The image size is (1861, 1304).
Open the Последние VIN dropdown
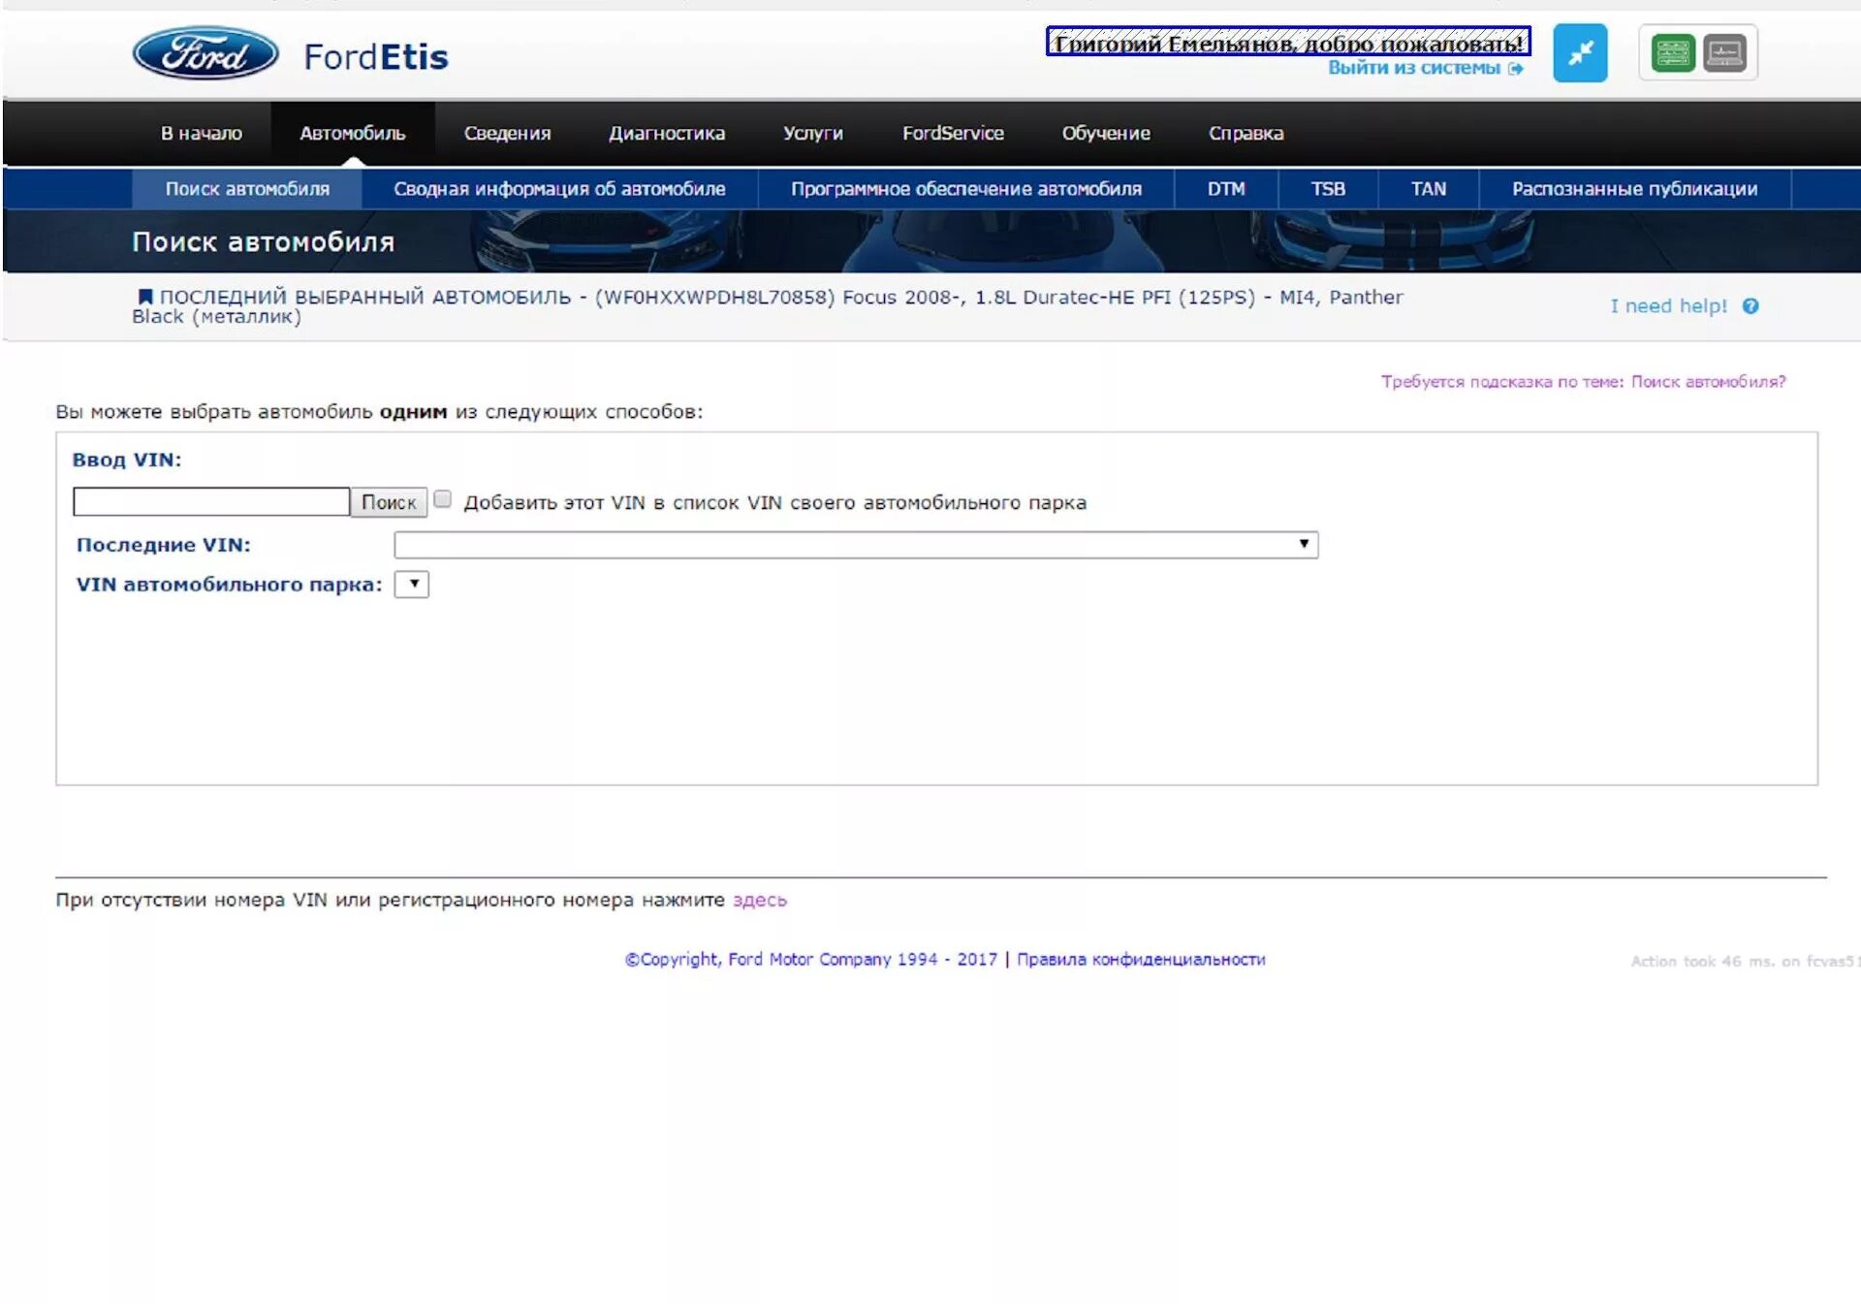(855, 545)
